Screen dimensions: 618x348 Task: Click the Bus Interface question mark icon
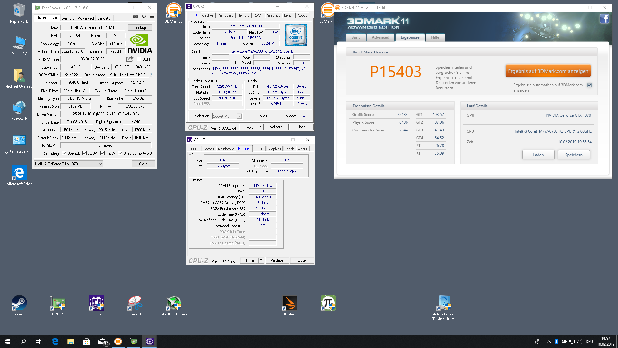tap(151, 75)
